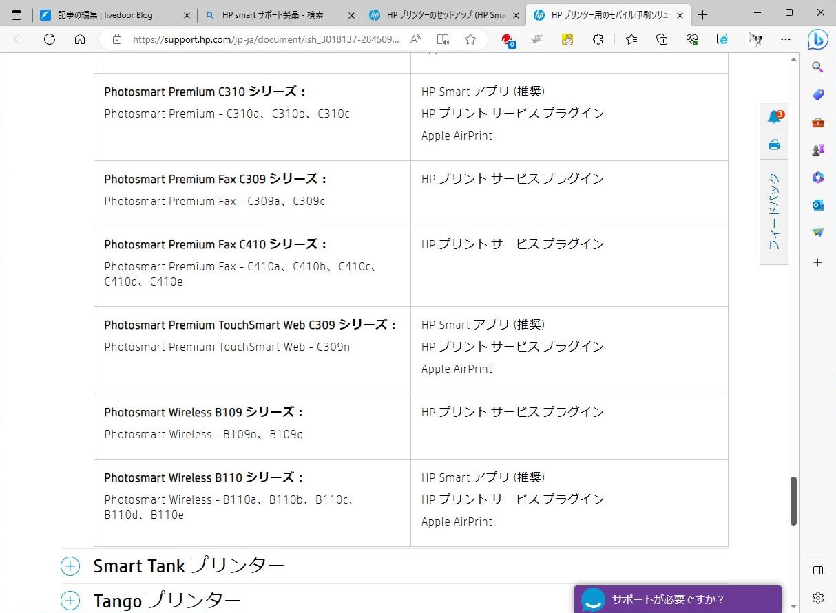This screenshot has height=613, width=836.
Task: Click Apple AirPrint in C310 row
Action: tap(457, 136)
